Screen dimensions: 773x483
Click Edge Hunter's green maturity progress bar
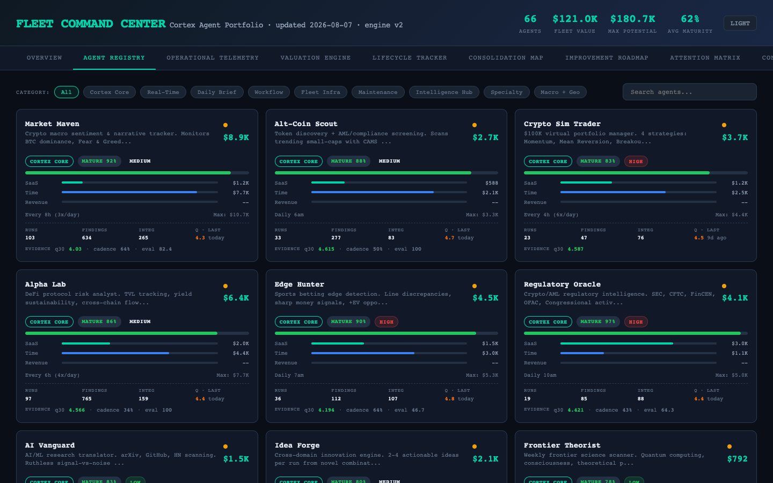point(375,333)
